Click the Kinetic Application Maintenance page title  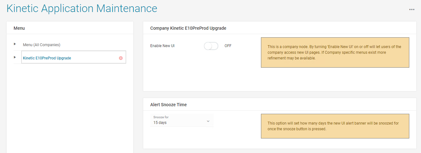coord(82,9)
